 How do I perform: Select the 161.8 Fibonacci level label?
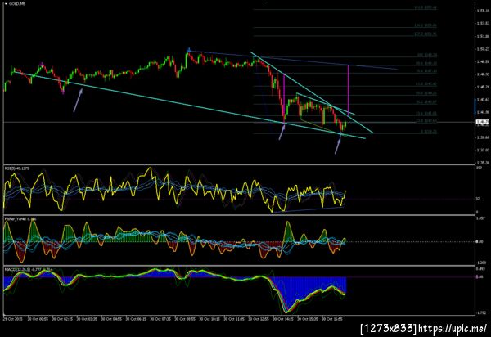point(426,7)
